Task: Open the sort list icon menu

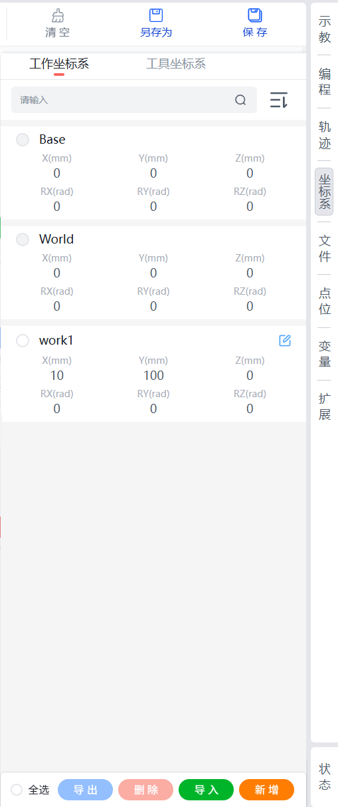Action: [279, 100]
